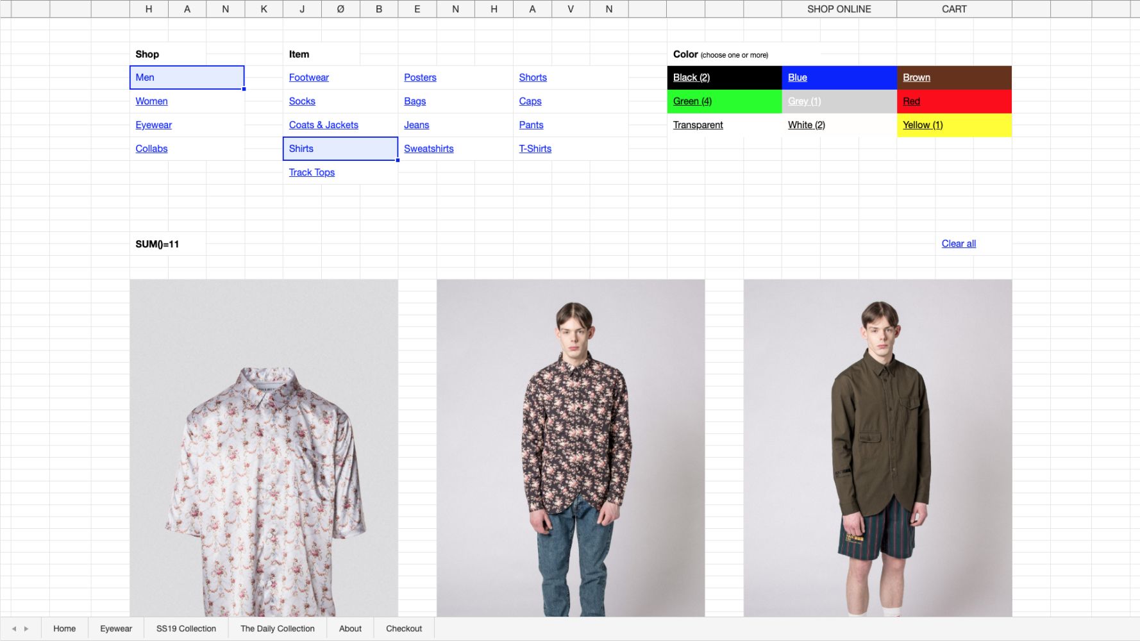Switch to the Checkout tab
The width and height of the screenshot is (1140, 641).
[404, 629]
